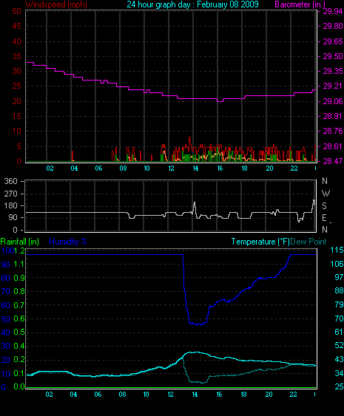Screen dimensions: 344x416
Task: Click the W compass direction label
Action: (x=326, y=194)
